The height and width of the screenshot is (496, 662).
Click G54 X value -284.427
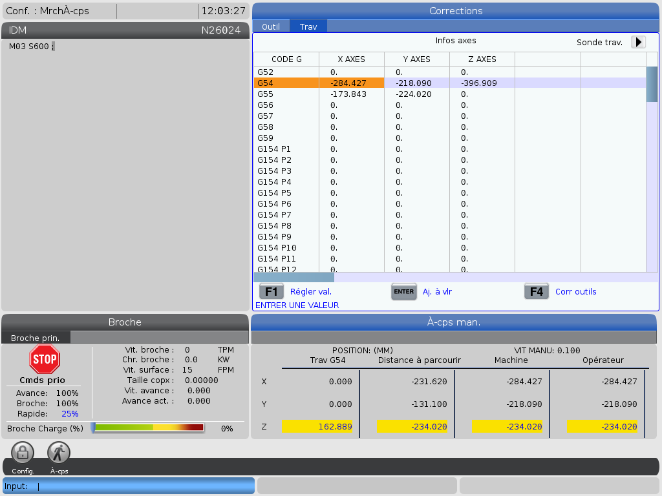348,83
